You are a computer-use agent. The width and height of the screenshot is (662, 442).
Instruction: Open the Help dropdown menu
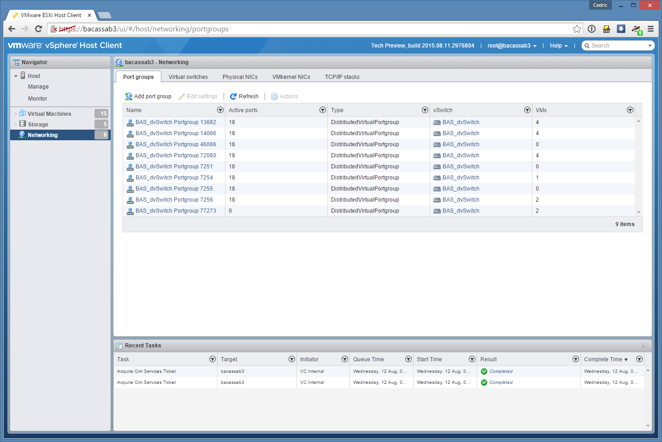point(558,46)
